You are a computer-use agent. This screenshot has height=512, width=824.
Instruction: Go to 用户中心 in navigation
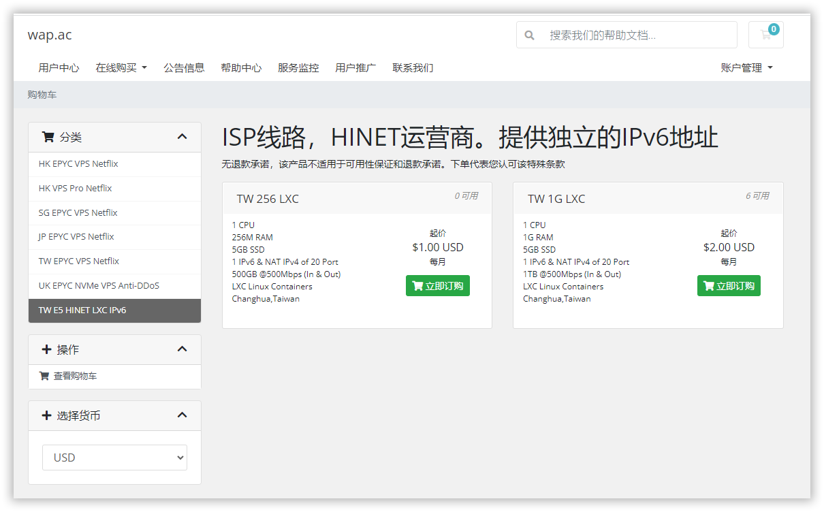pyautogui.click(x=59, y=68)
